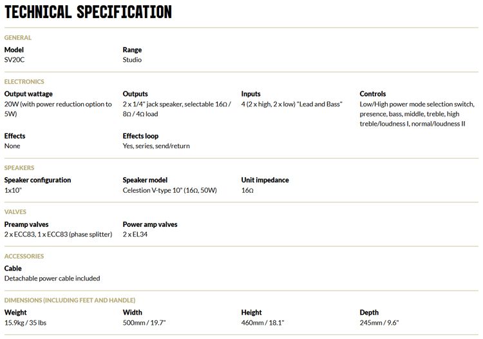Click the SV20C model value

[x=14, y=60]
